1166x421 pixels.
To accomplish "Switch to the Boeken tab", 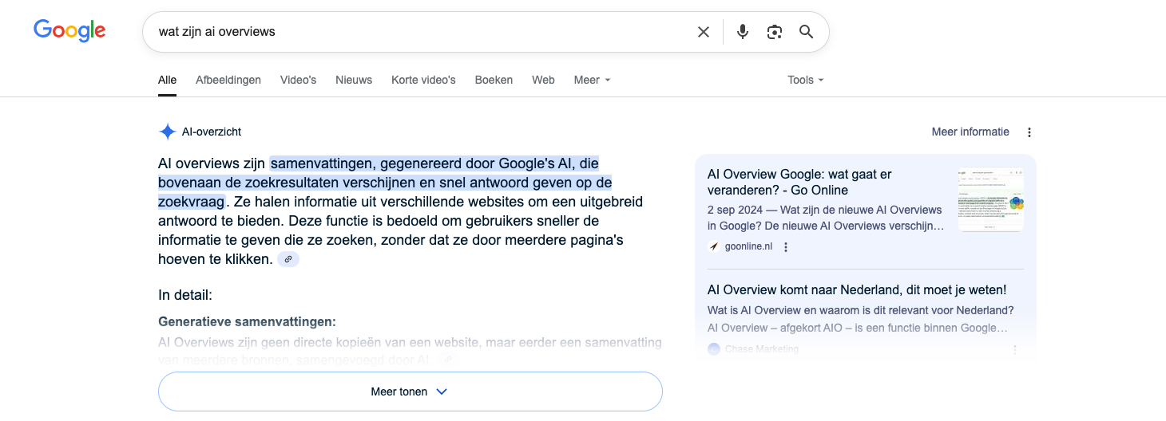I will pos(494,80).
